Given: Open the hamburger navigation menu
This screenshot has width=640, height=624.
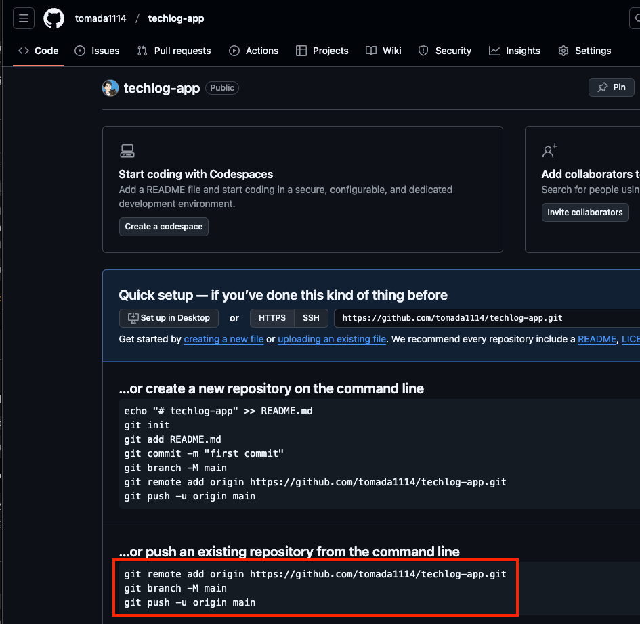Looking at the screenshot, I should pyautogui.click(x=24, y=18).
